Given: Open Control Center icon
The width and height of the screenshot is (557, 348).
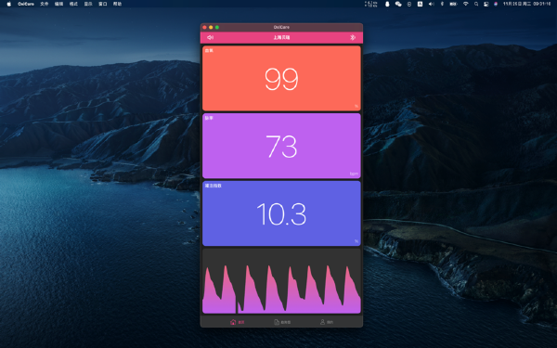Looking at the screenshot, I should pos(486,4).
